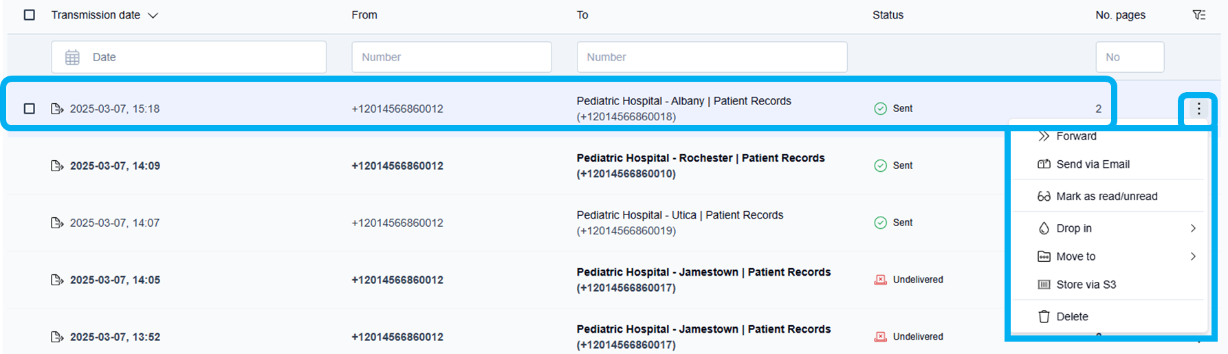Click the Status column header
The height and width of the screenshot is (354, 1228).
click(888, 15)
